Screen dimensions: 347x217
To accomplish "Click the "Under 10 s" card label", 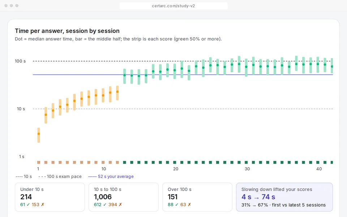I will [32, 189].
